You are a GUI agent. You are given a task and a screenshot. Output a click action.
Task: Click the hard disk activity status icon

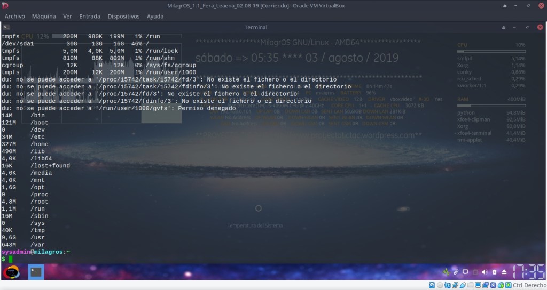432,285
